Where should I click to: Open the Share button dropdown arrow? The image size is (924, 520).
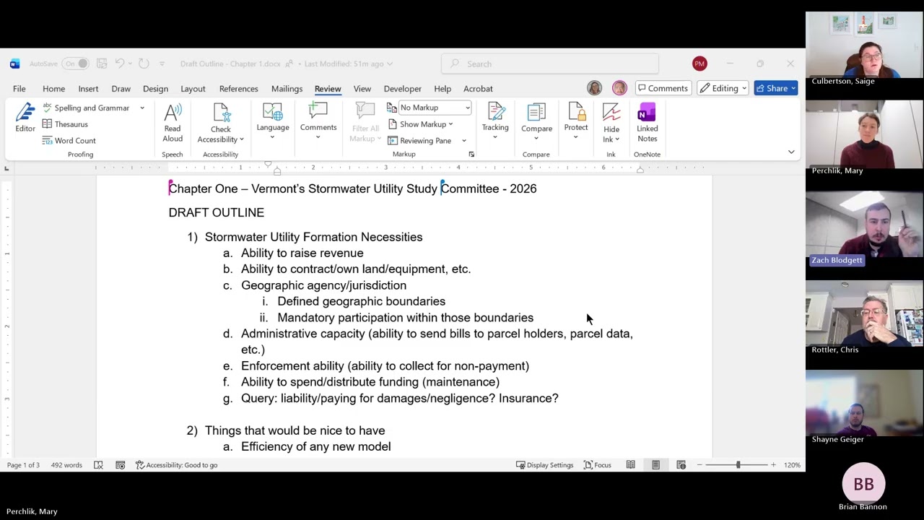[x=793, y=88]
